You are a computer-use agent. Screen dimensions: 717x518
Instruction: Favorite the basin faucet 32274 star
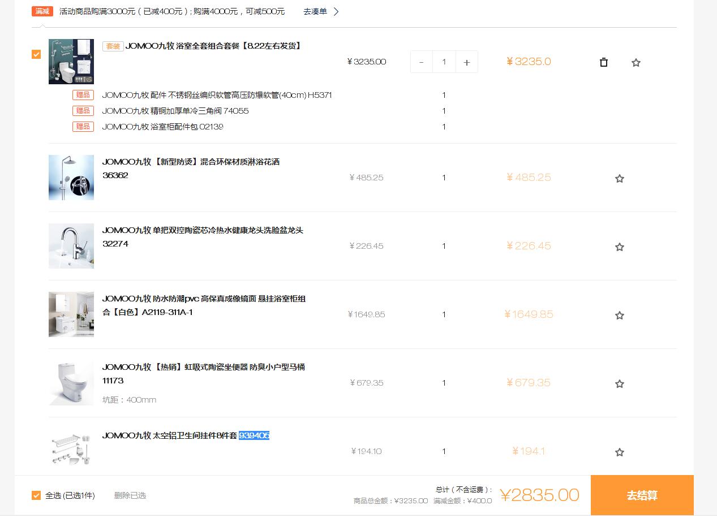620,247
